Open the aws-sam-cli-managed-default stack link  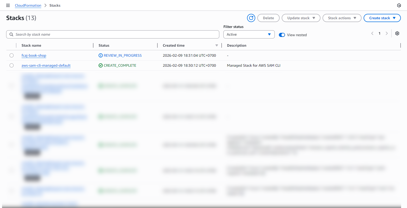[46, 65]
